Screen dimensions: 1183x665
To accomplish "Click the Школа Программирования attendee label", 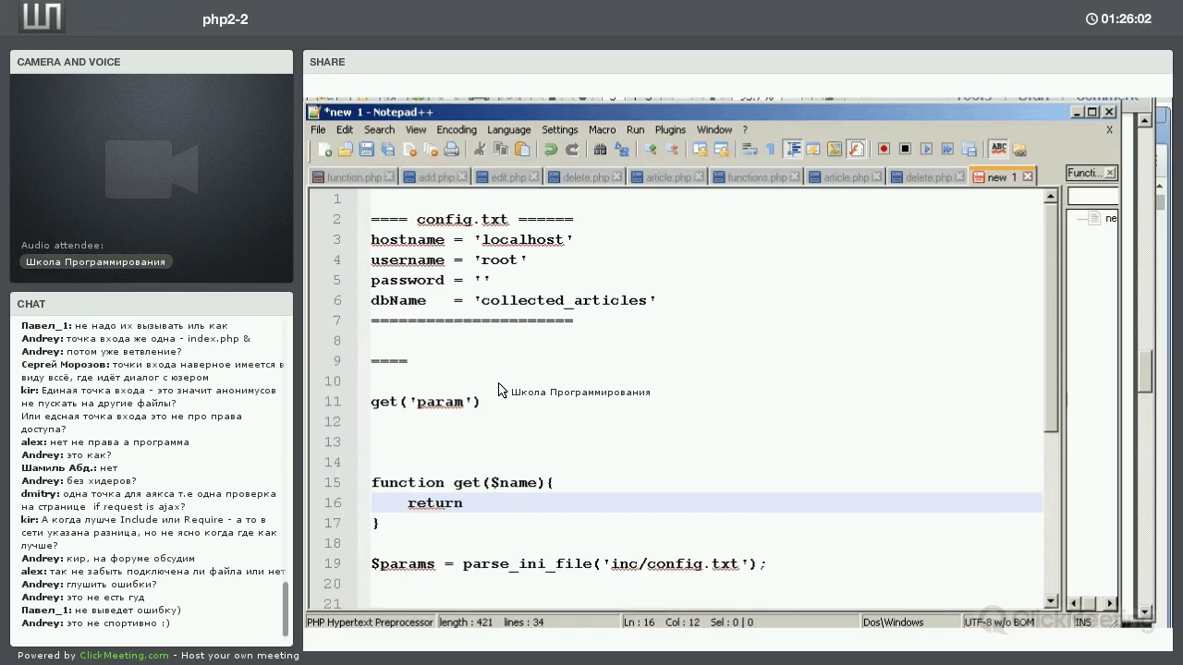I will (x=95, y=262).
